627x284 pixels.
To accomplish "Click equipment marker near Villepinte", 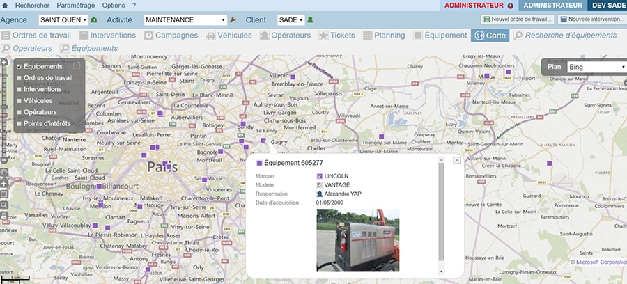I will click(x=293, y=77).
